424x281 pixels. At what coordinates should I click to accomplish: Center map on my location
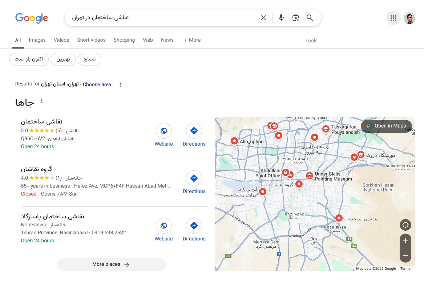click(x=405, y=225)
